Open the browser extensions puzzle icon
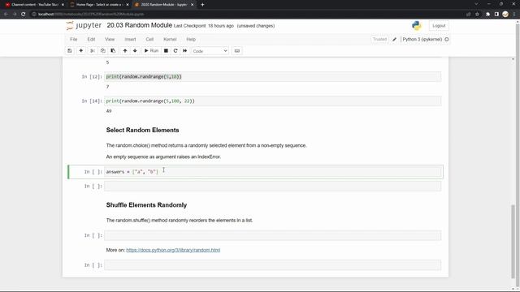520x292 pixels. (487, 15)
